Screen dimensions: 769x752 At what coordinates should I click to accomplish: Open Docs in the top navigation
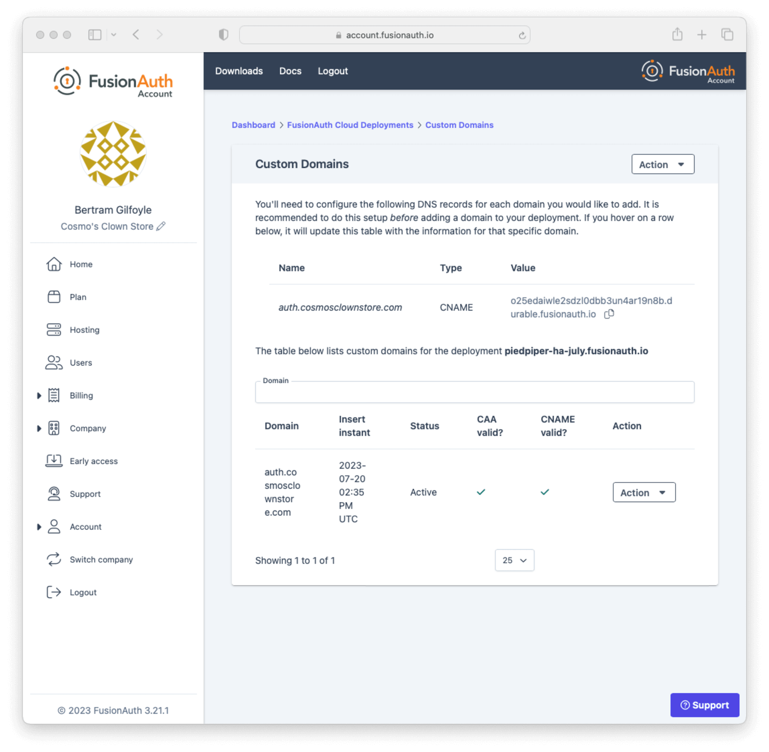pos(290,71)
